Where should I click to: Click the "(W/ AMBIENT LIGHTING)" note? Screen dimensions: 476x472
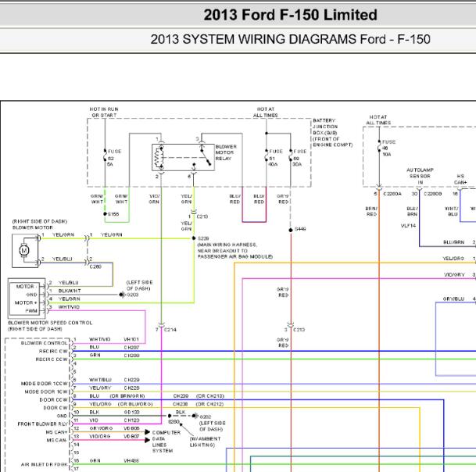(x=205, y=442)
